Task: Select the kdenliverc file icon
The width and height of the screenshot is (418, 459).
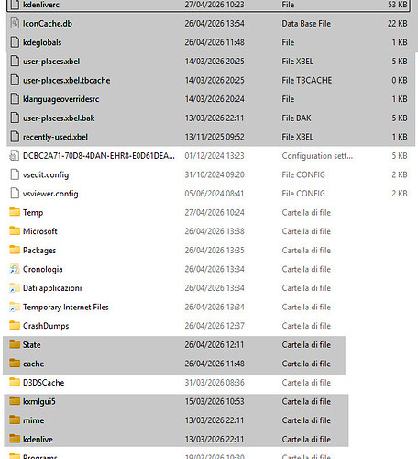Action: [x=15, y=5]
